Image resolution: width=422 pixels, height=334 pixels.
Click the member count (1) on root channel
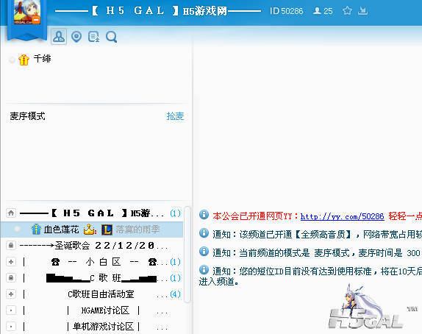click(x=175, y=213)
